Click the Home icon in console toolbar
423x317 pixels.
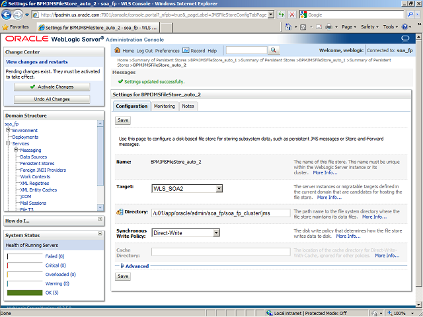(118, 51)
